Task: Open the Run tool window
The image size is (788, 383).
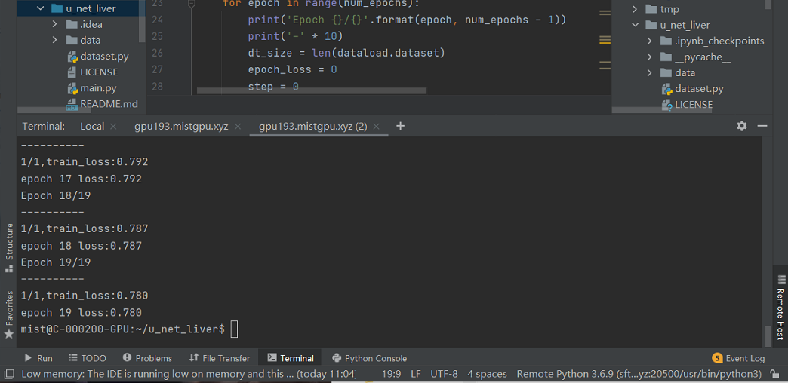Action: click(38, 358)
